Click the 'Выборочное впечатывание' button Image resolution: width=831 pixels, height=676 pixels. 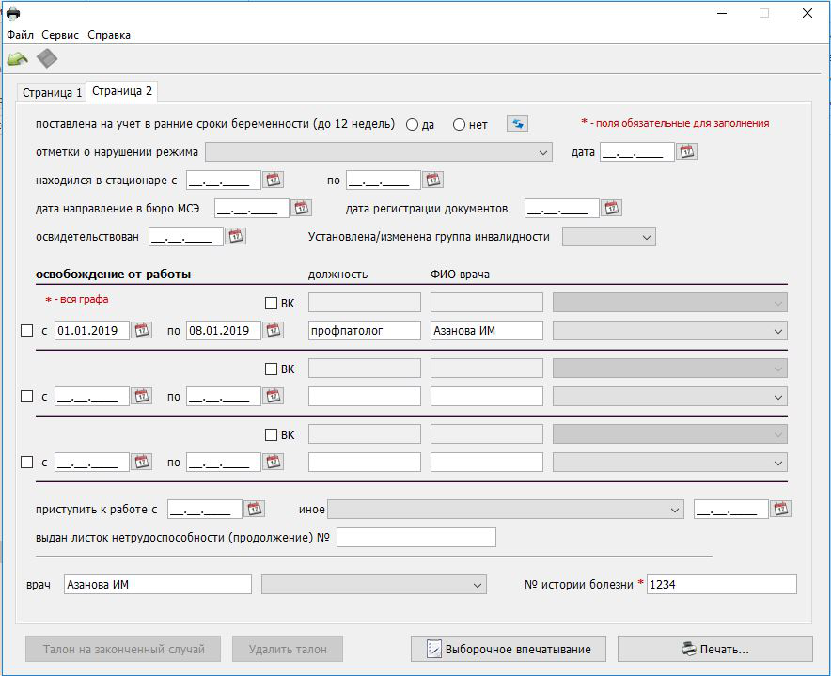[508, 649]
